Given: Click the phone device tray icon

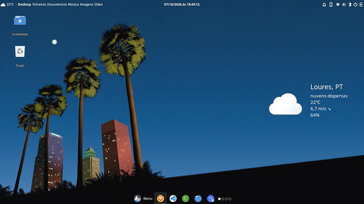Looking at the screenshot, I should pos(331,4).
